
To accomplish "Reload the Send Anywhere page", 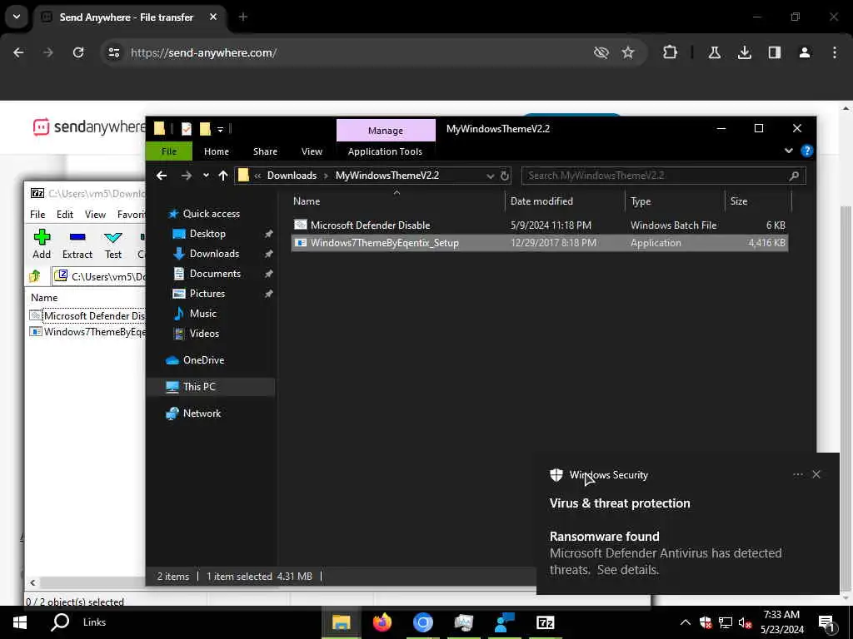I will (x=78, y=52).
